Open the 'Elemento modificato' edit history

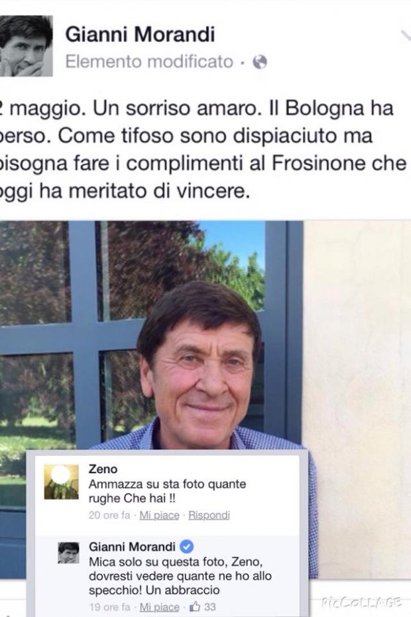[149, 62]
